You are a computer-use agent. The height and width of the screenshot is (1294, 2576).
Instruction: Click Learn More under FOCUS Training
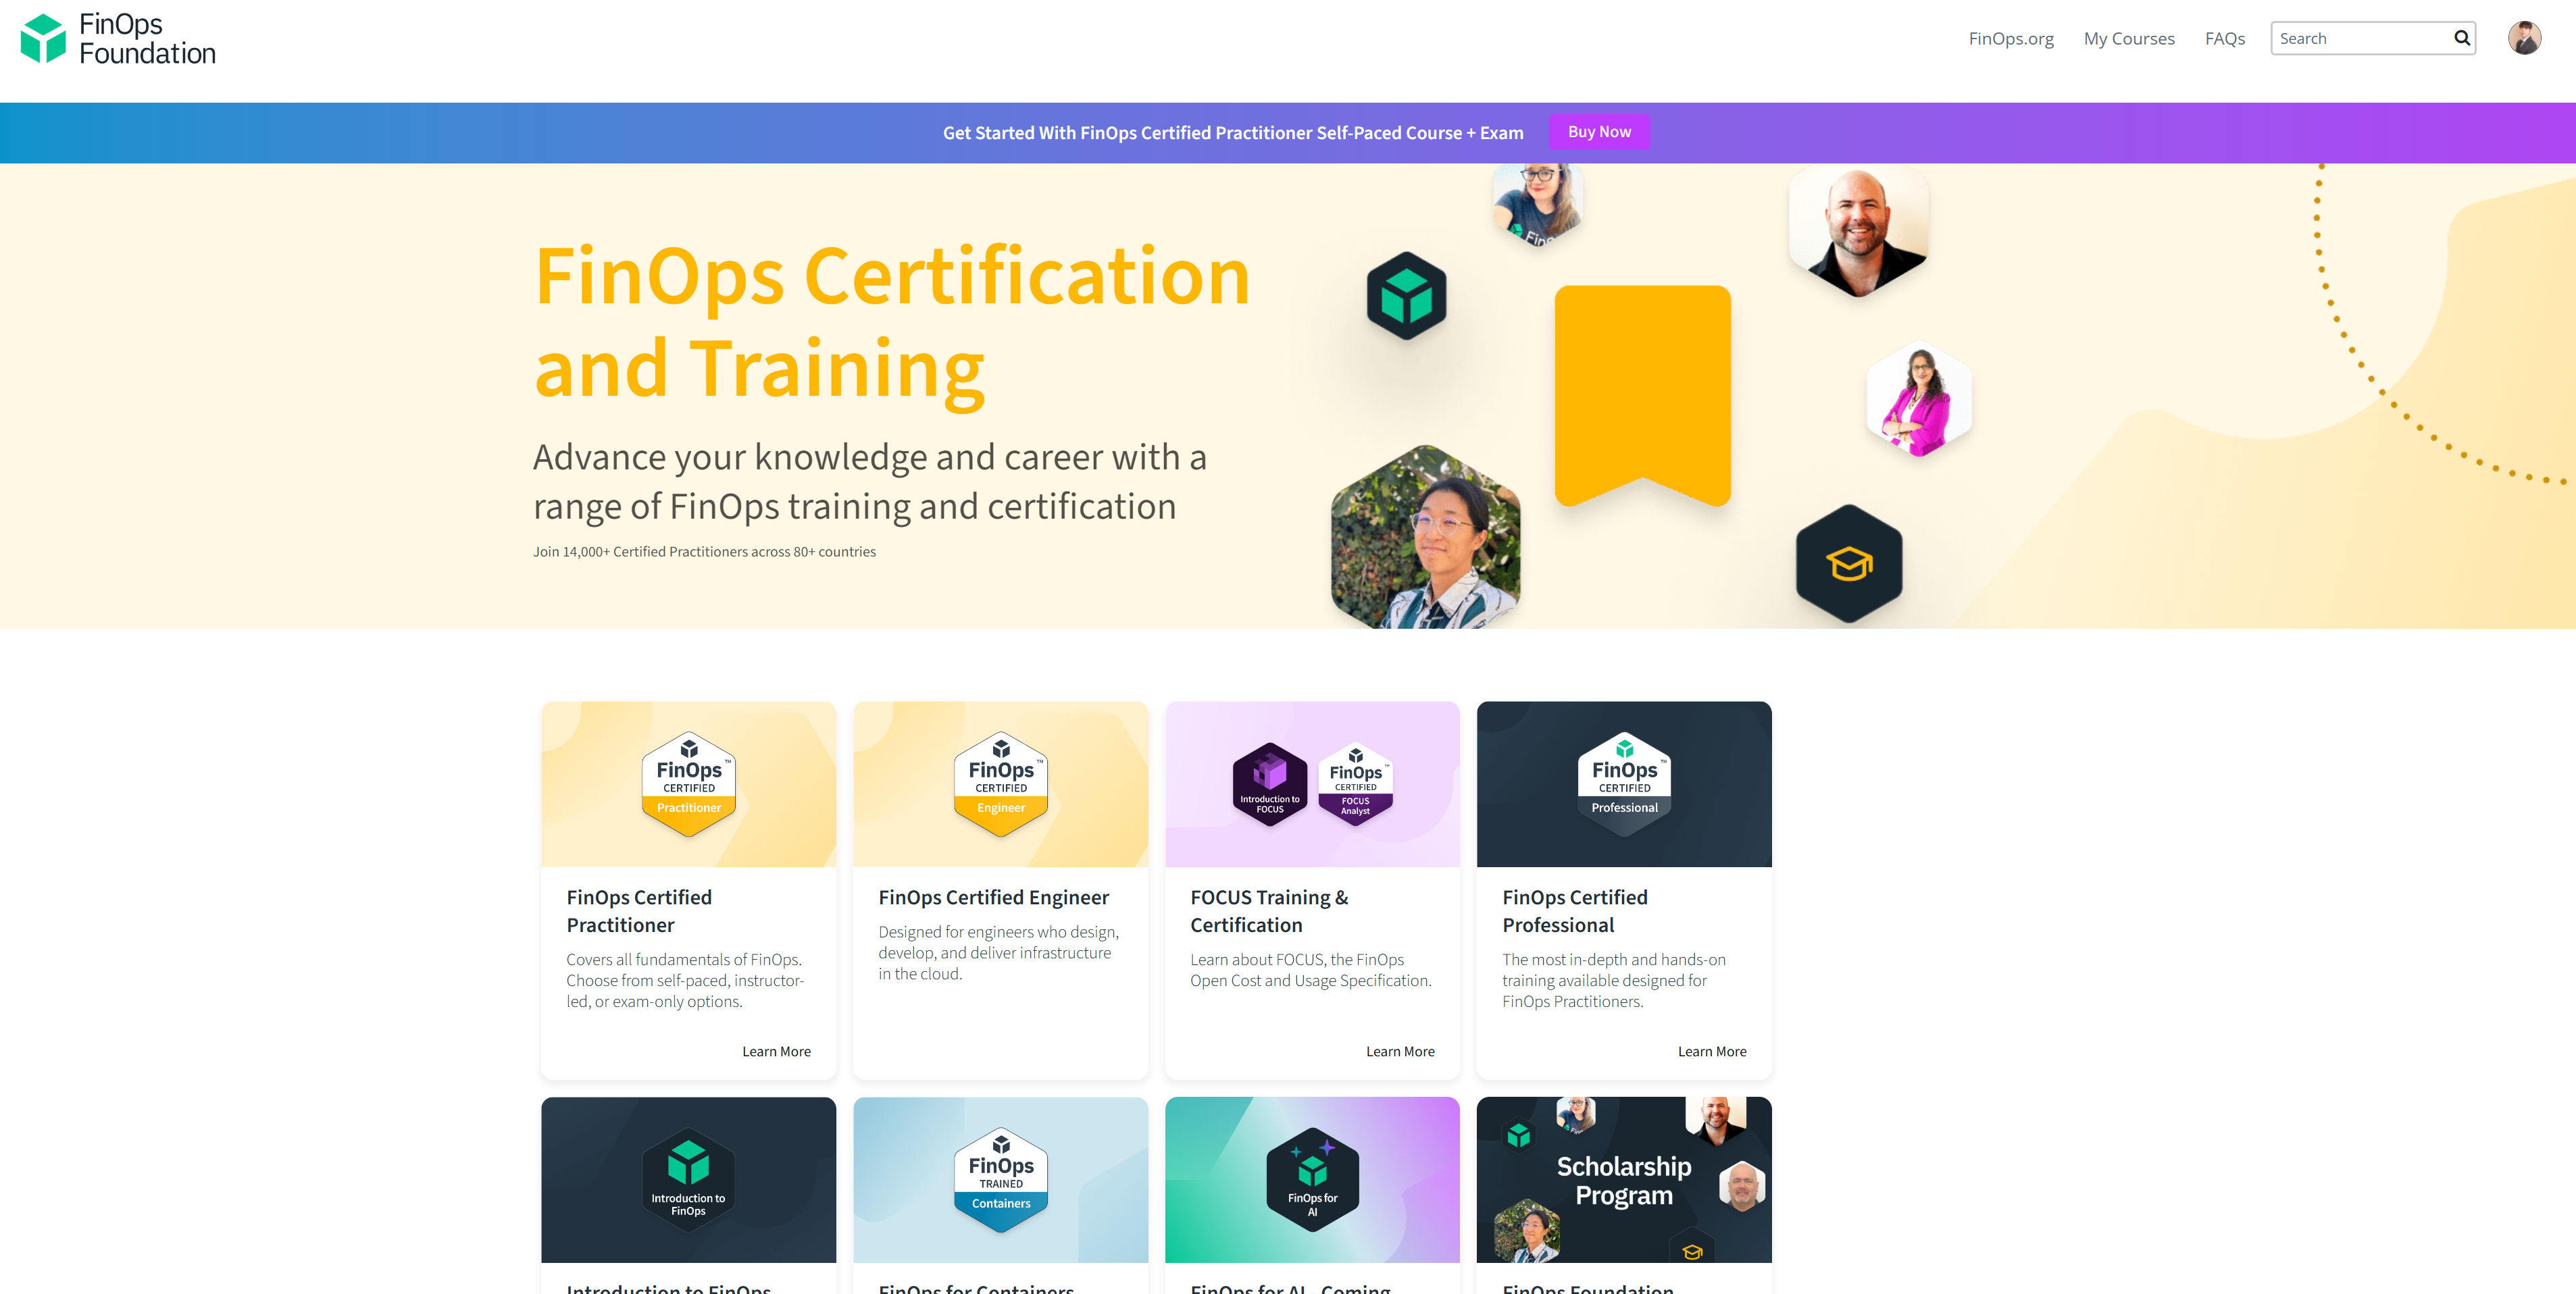tap(1399, 1051)
